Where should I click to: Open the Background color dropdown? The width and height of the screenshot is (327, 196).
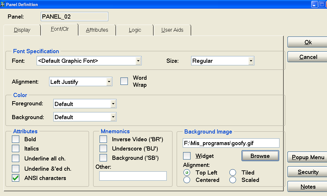(x=113, y=117)
